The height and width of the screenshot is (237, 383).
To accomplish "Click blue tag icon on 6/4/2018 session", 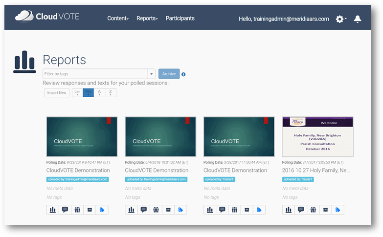I will (180, 210).
